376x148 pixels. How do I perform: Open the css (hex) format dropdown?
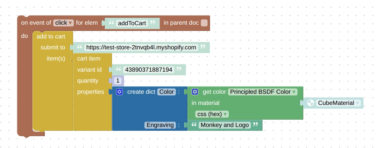(212, 114)
